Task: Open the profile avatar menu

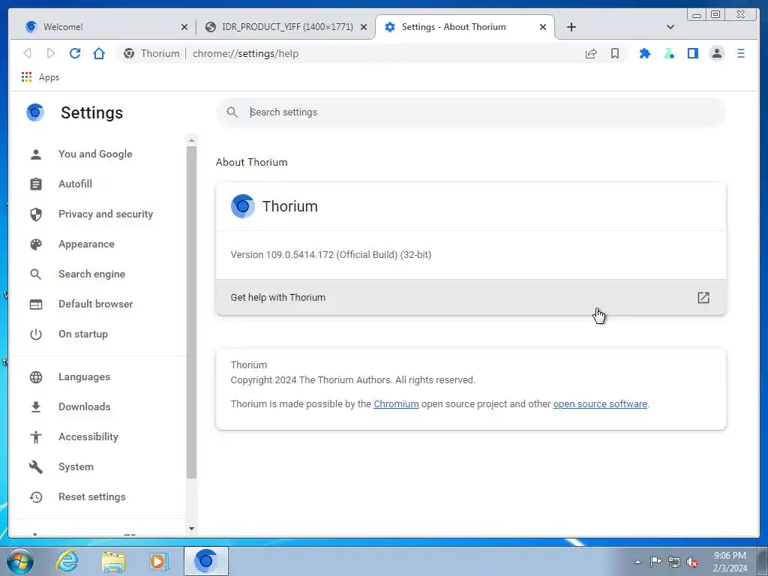Action: [716, 53]
